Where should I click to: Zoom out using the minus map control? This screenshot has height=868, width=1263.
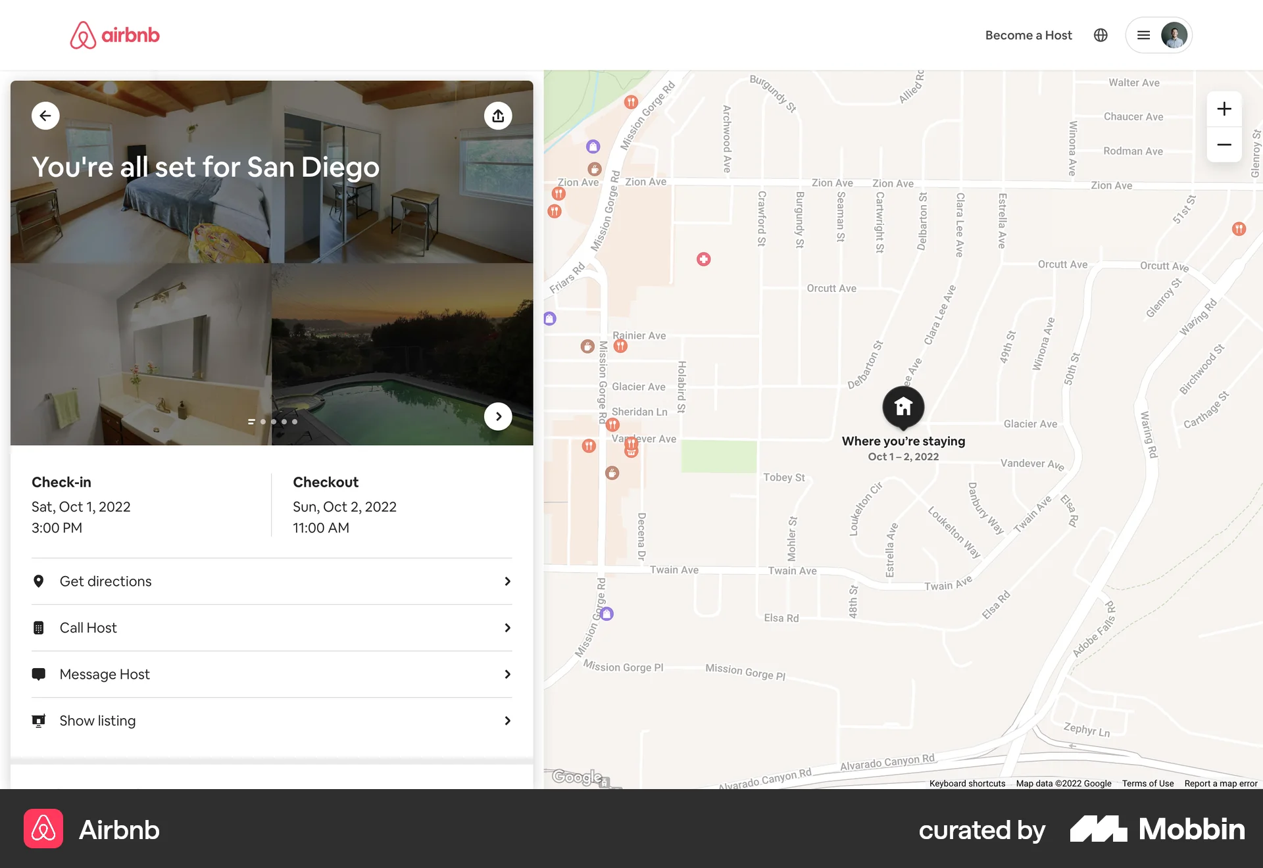click(1224, 145)
